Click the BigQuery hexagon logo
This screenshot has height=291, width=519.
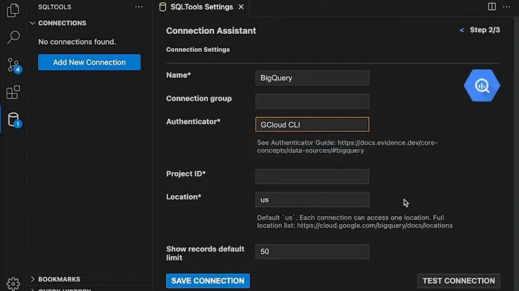click(482, 85)
